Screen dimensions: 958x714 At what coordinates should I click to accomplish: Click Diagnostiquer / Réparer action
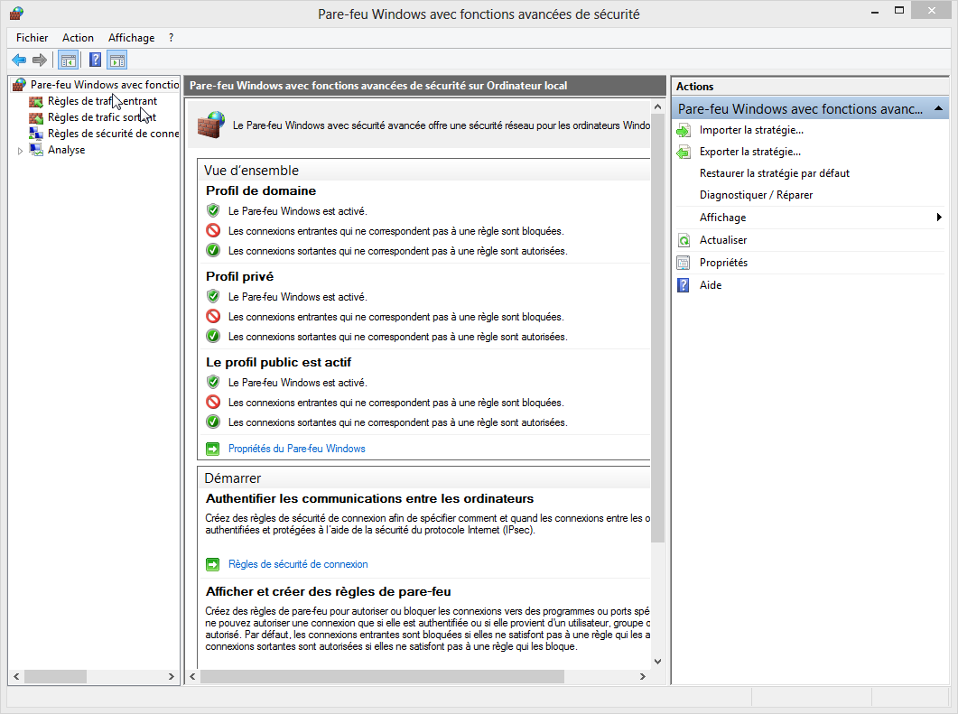756,196
